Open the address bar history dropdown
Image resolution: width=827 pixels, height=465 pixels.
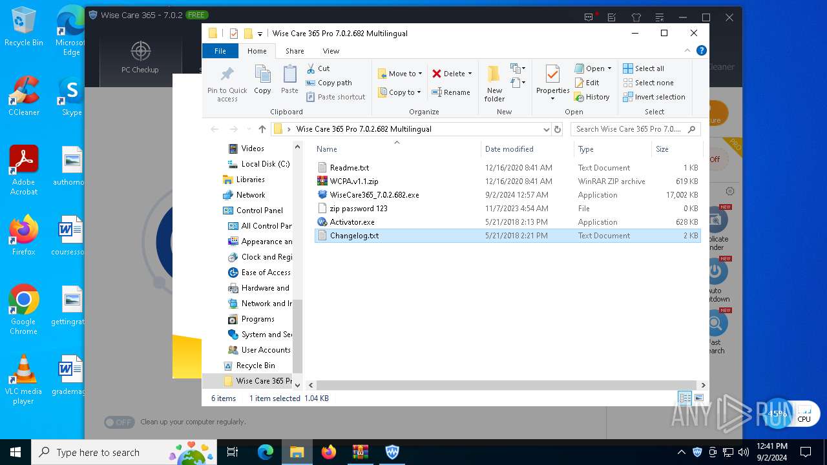pos(547,129)
